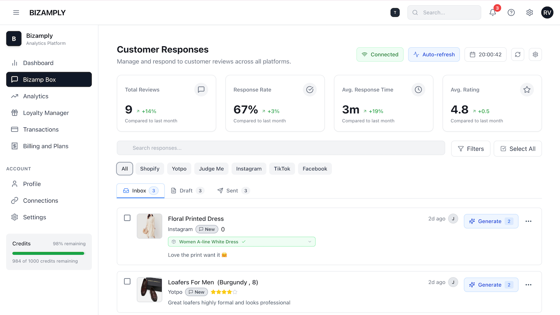Image resolution: width=560 pixels, height=315 pixels.
Task: Check the Floral Printed Dress checkbox
Action: coord(127,218)
